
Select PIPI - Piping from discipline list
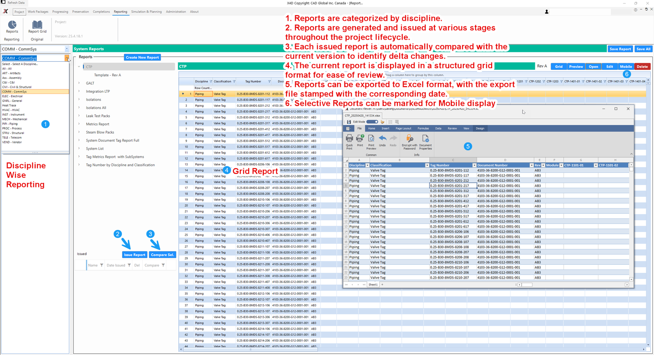[35, 124]
